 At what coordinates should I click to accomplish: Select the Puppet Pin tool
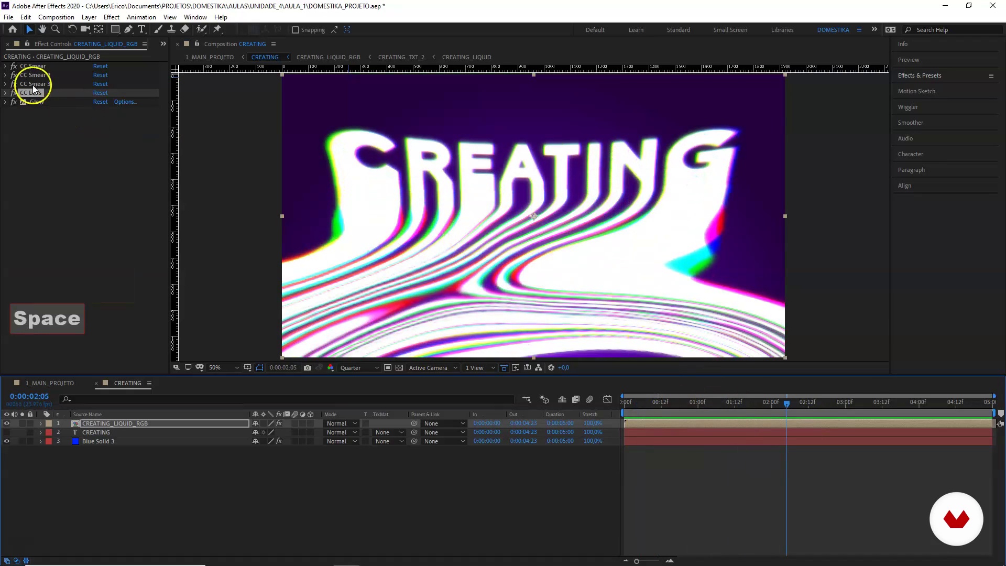tap(217, 30)
